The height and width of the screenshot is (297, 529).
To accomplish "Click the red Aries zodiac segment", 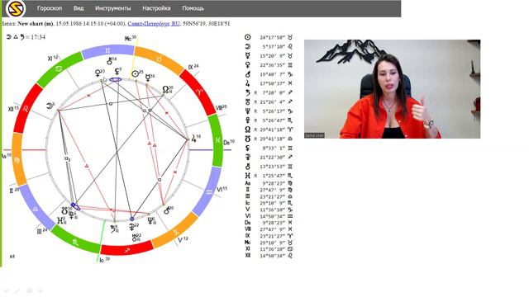I will [198, 92].
